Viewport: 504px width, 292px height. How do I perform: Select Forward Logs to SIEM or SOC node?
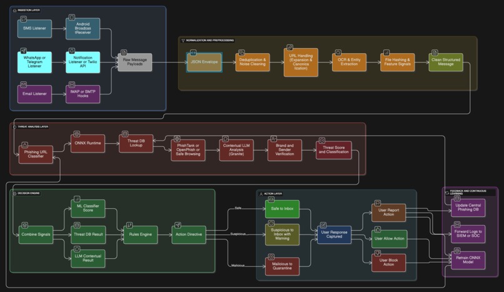(x=468, y=234)
